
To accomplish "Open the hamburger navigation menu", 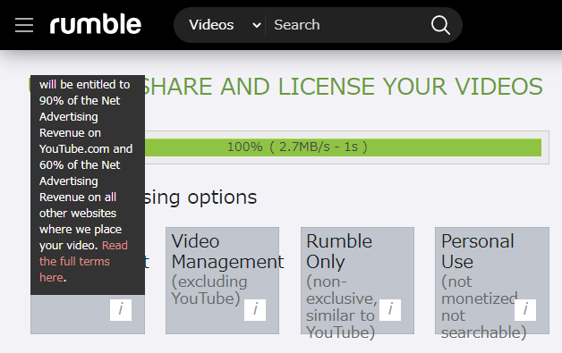I will [24, 25].
